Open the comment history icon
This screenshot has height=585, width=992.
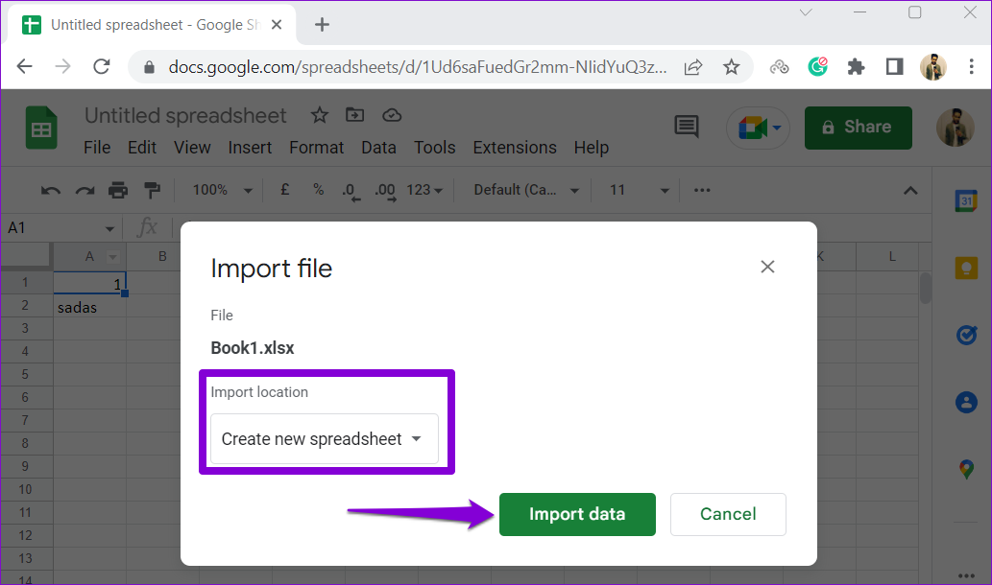click(x=687, y=127)
